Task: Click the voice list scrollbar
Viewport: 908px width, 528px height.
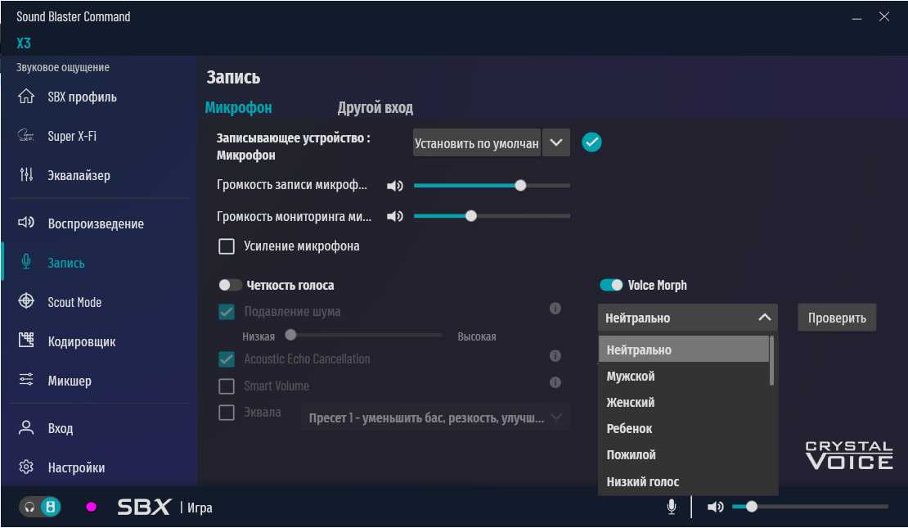Action: [x=771, y=361]
